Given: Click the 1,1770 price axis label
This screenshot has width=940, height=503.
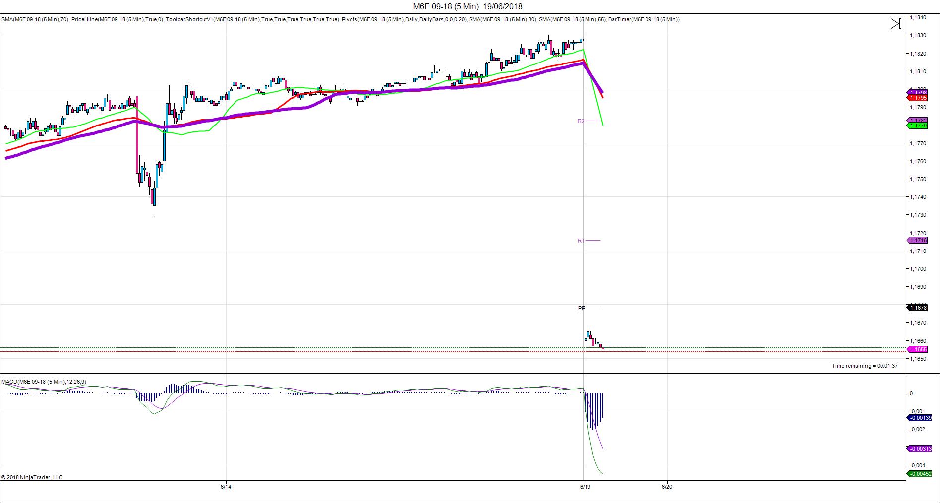Looking at the screenshot, I should [918, 143].
